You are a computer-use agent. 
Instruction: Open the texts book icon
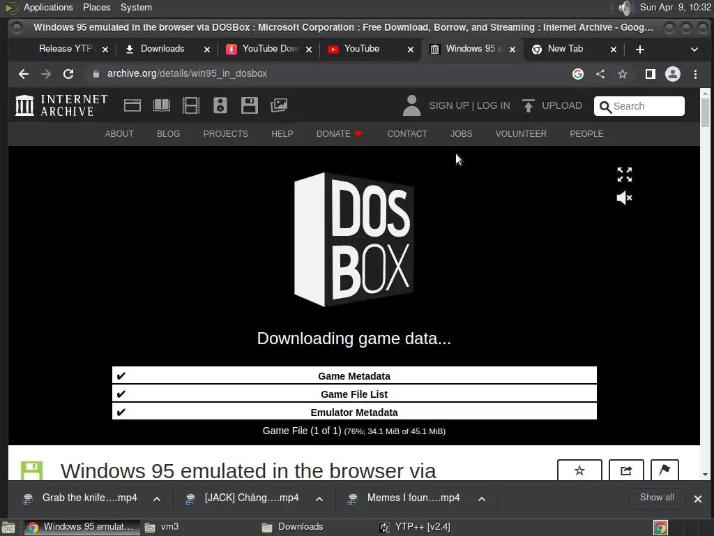click(162, 106)
